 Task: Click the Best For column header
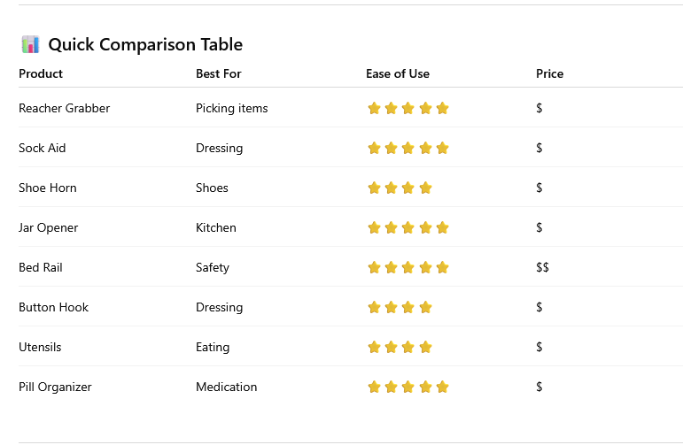click(218, 73)
